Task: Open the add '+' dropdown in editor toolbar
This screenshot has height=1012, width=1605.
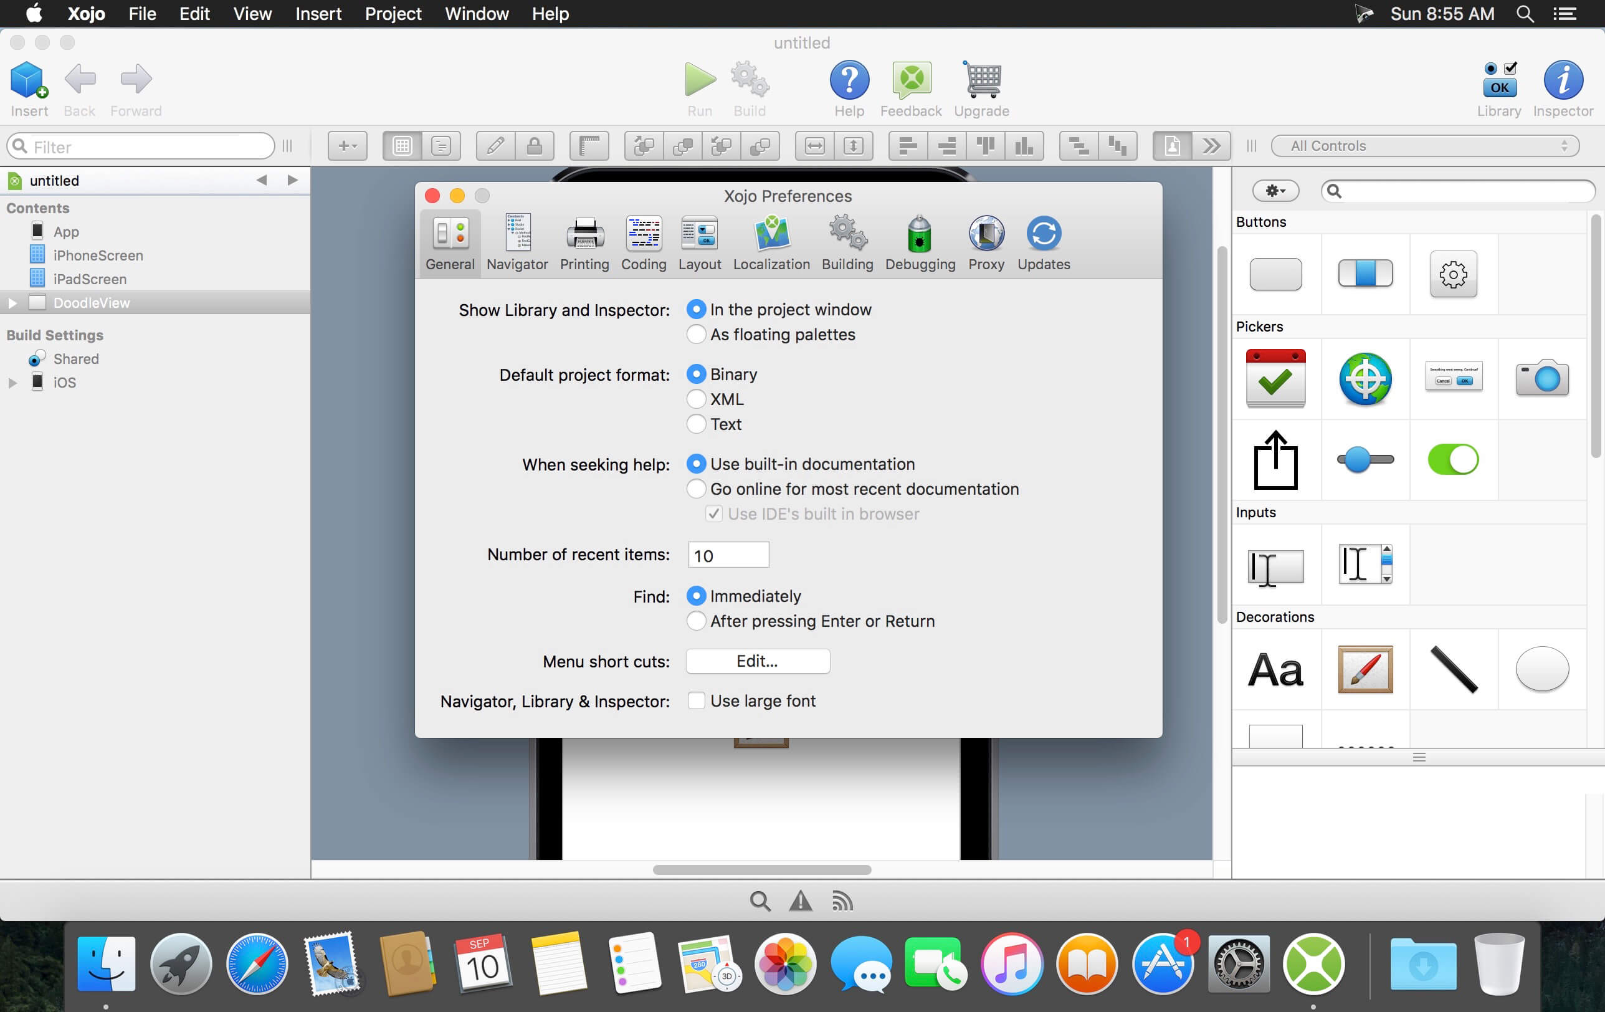Action: 347,145
